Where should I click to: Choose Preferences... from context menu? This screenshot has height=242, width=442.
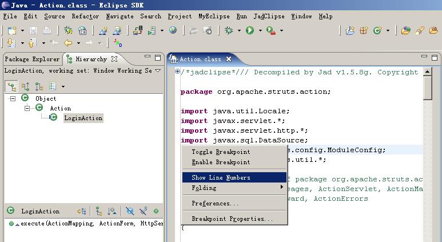234,203
